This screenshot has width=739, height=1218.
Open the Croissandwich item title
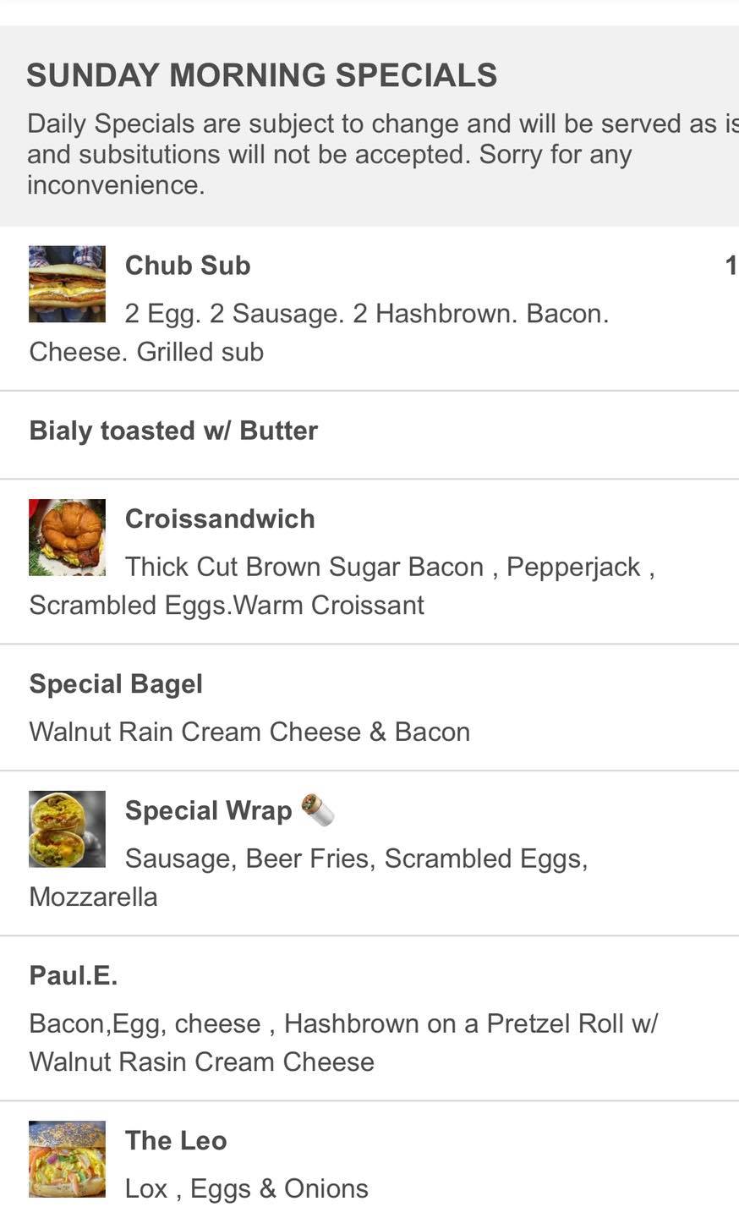pos(220,518)
